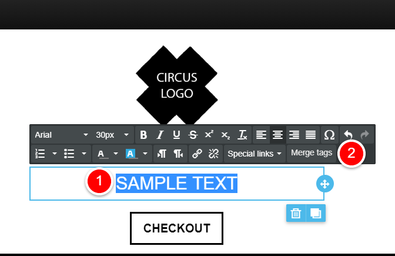
Task: Duplicate the selected text block
Action: 316,213
